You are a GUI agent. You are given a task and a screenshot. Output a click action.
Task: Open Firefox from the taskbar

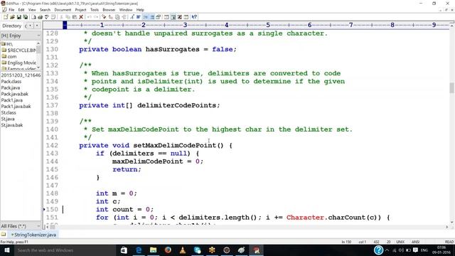168,250
